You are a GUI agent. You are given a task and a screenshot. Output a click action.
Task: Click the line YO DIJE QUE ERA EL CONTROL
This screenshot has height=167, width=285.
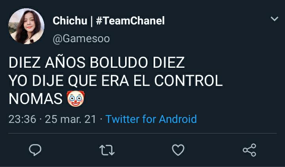coord(116,80)
